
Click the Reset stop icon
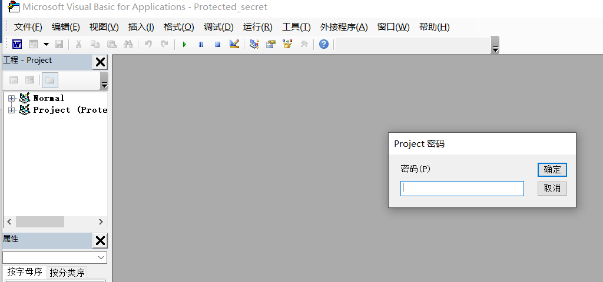point(218,45)
